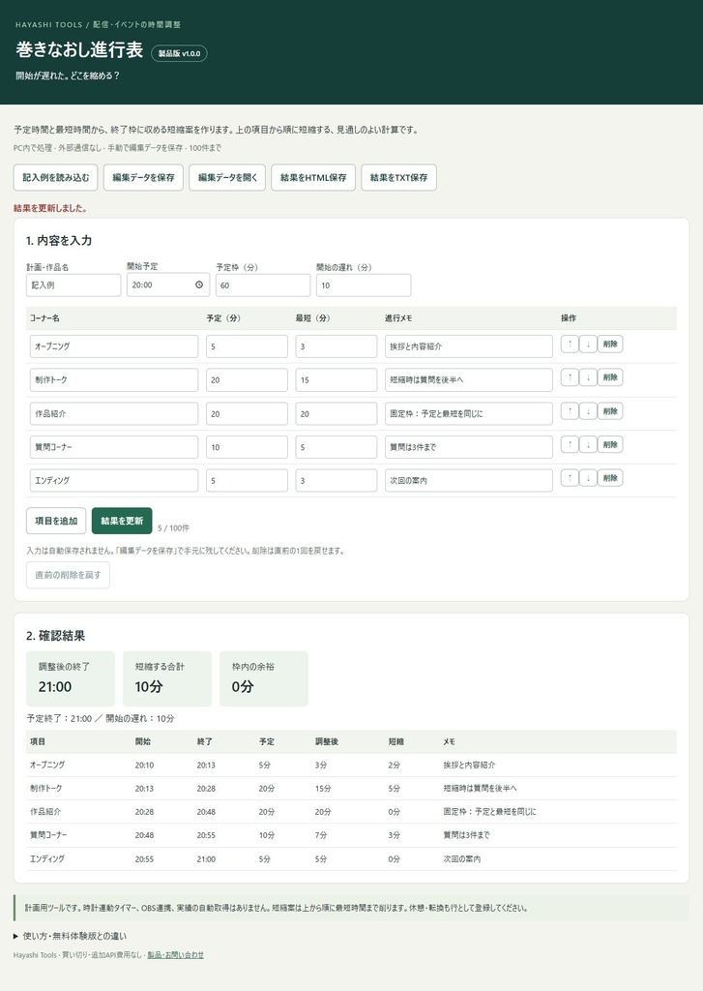Move the 質問コーナー row up
The height and width of the screenshot is (991, 703).
(570, 444)
